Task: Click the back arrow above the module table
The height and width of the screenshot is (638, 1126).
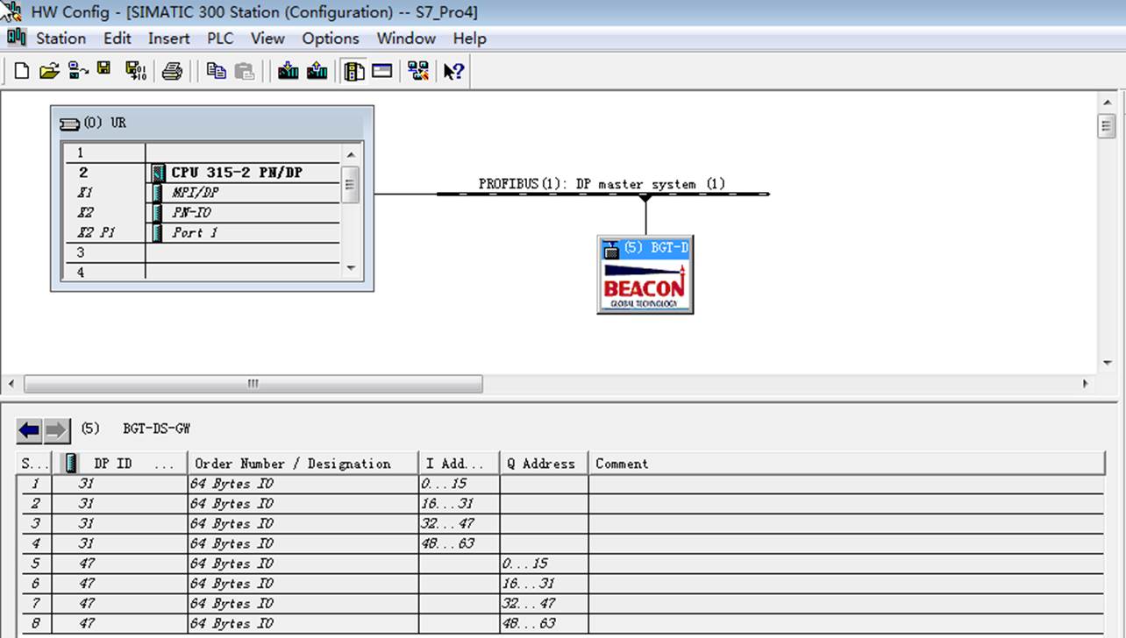Action: [30, 430]
